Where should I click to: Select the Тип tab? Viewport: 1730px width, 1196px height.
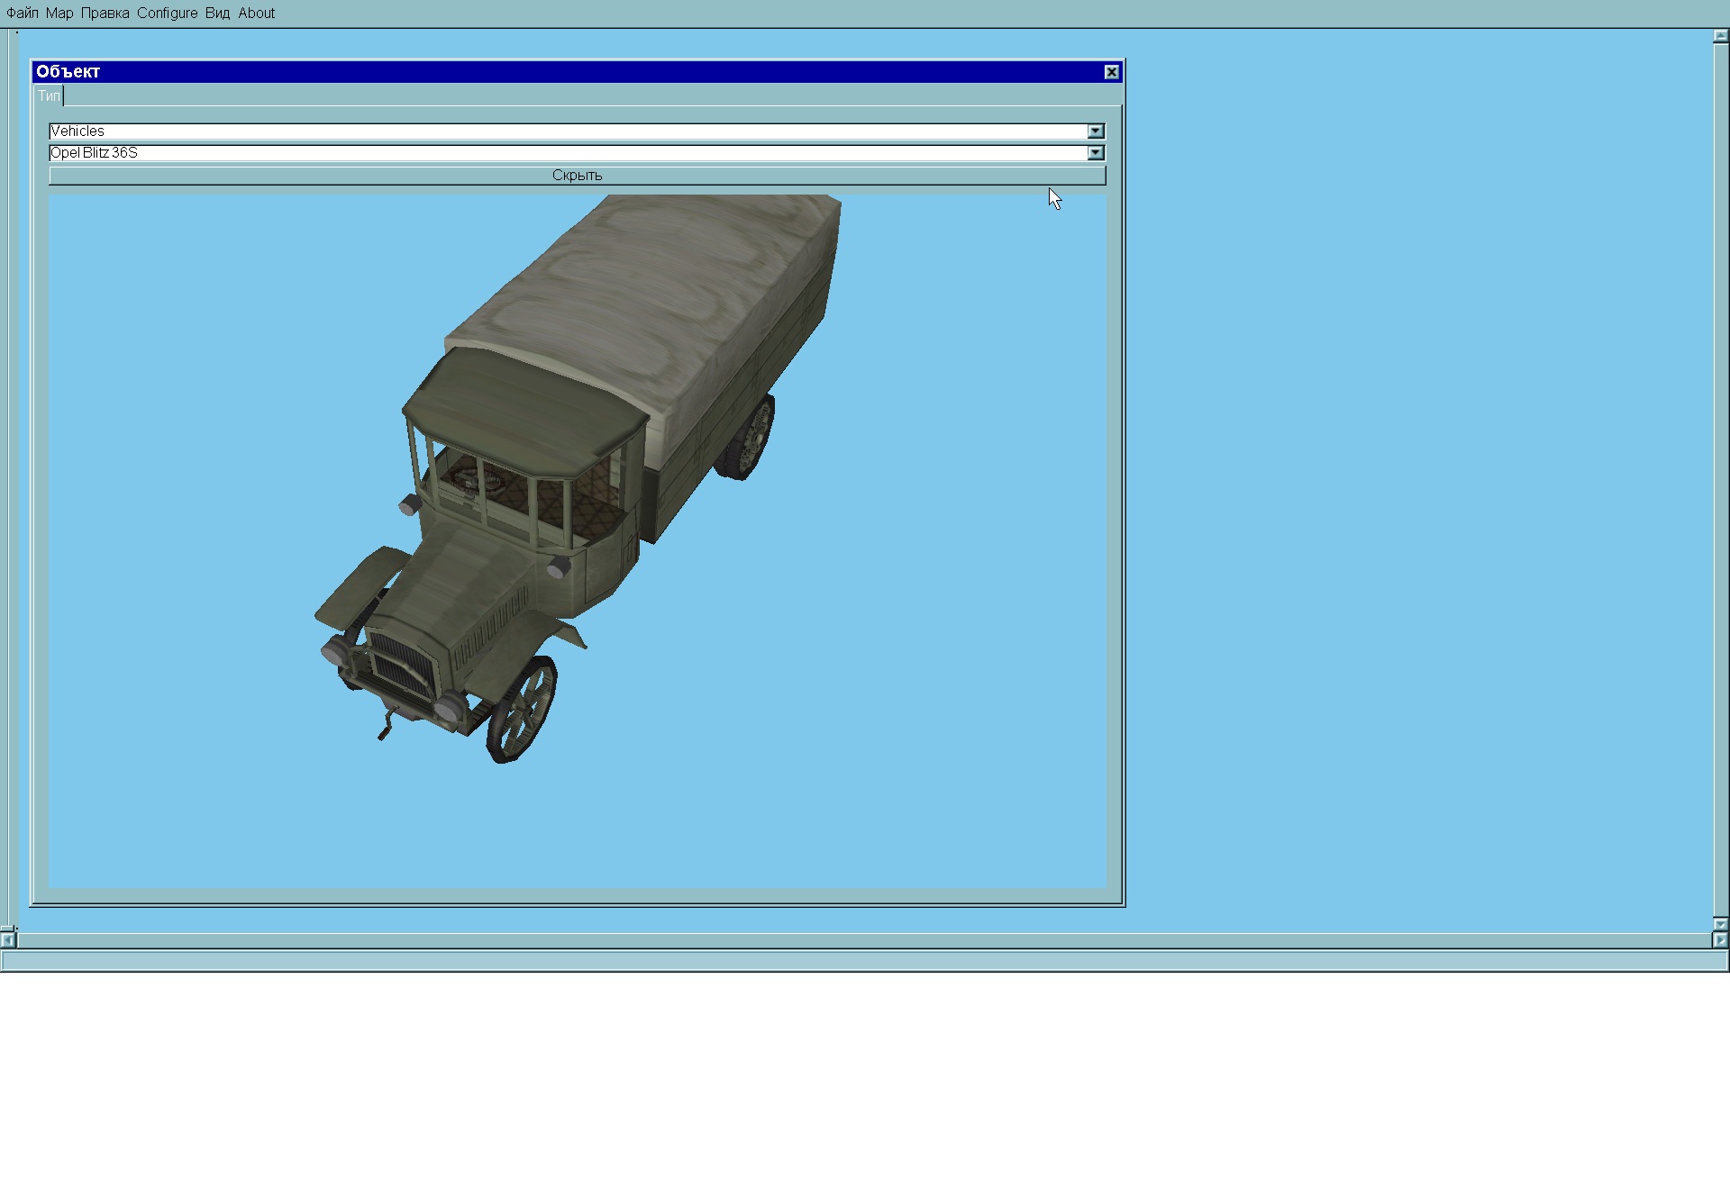click(49, 95)
